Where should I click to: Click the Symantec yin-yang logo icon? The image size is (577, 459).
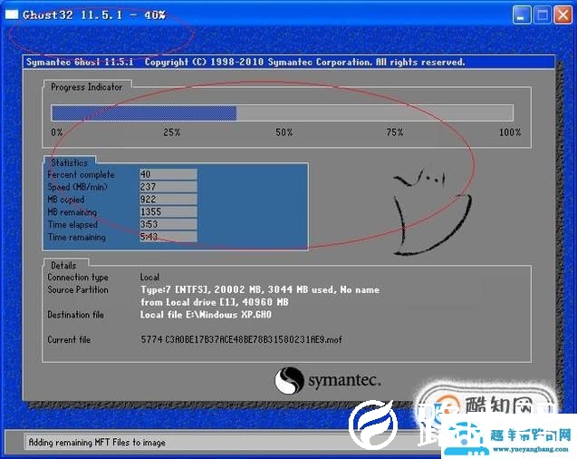click(289, 379)
